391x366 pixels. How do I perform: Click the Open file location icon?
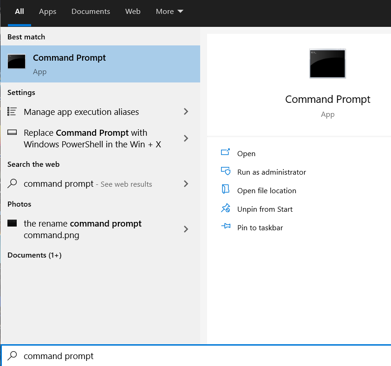[226, 190]
